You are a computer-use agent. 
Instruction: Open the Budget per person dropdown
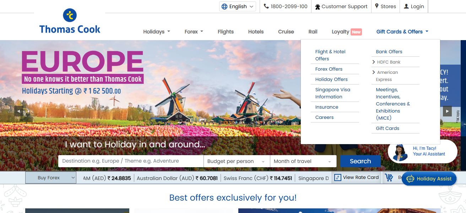235,161
